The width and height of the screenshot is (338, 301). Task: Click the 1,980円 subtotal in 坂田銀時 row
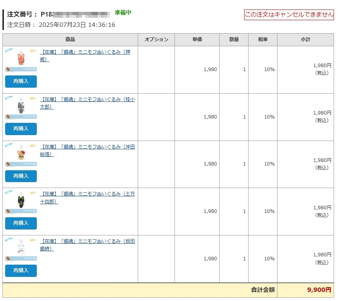[322, 255]
